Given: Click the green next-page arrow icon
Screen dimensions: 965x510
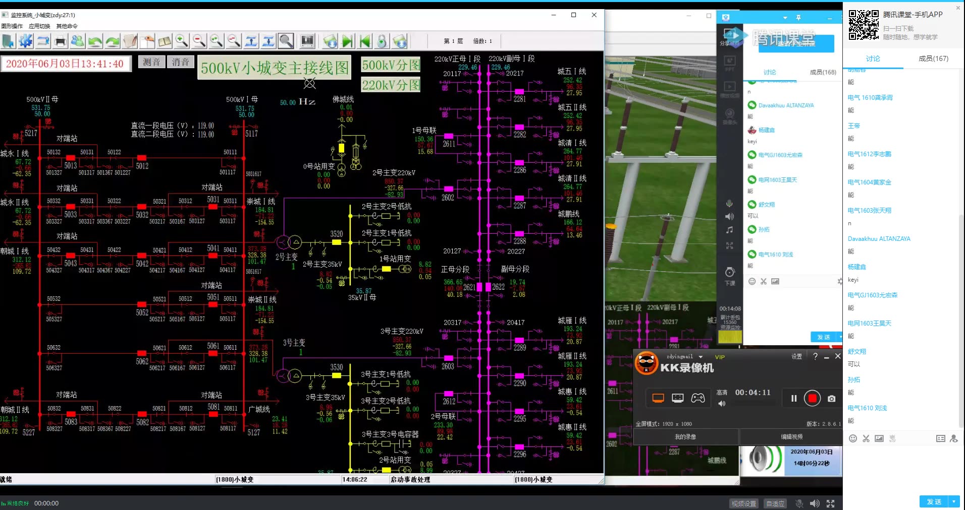Looking at the screenshot, I should pos(348,41).
